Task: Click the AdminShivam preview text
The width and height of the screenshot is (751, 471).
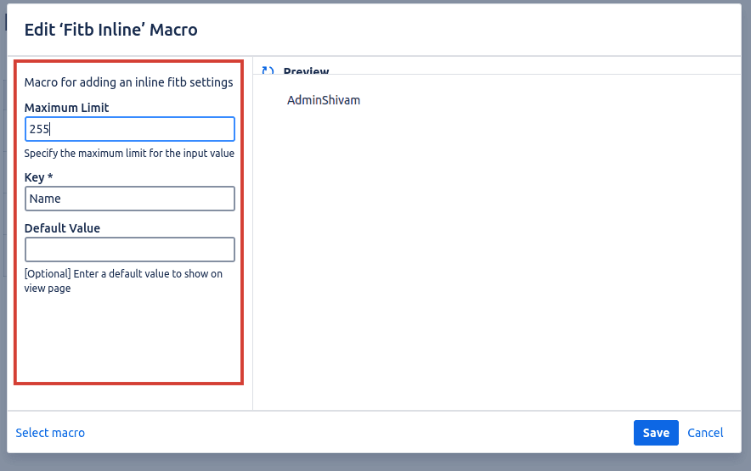Action: click(324, 100)
